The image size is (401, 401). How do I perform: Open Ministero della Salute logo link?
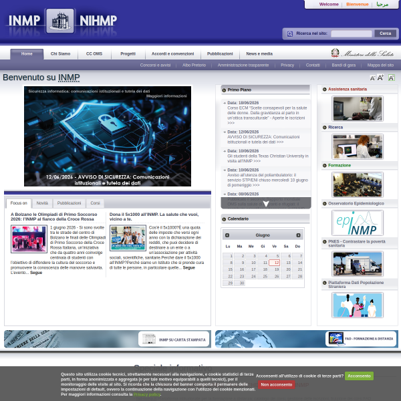click(x=362, y=53)
